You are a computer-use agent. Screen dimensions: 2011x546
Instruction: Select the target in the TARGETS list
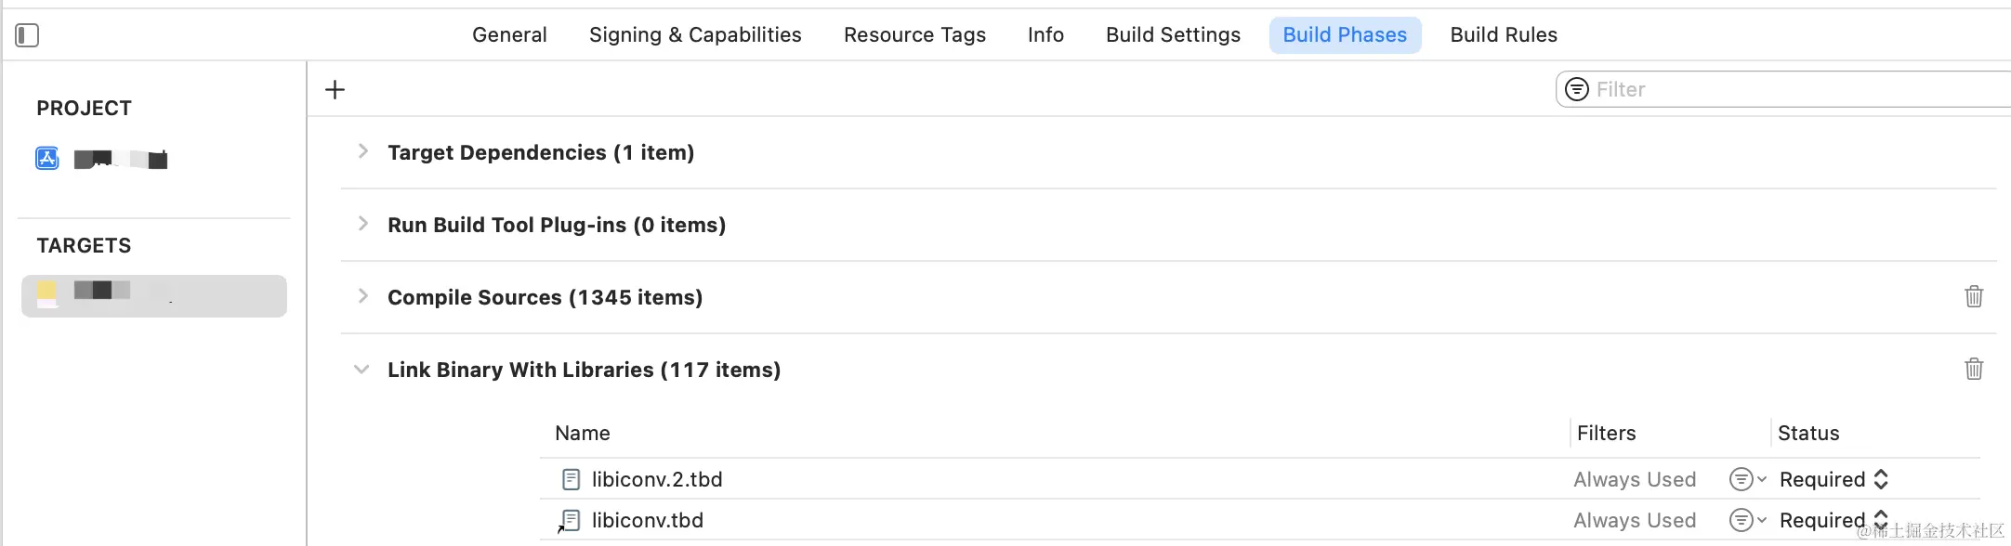[154, 295]
